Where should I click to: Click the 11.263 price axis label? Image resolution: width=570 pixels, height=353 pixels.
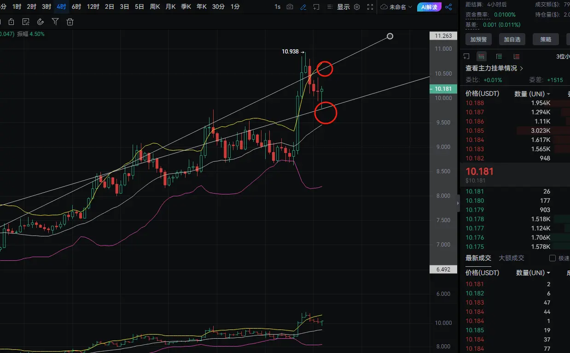[x=443, y=36]
